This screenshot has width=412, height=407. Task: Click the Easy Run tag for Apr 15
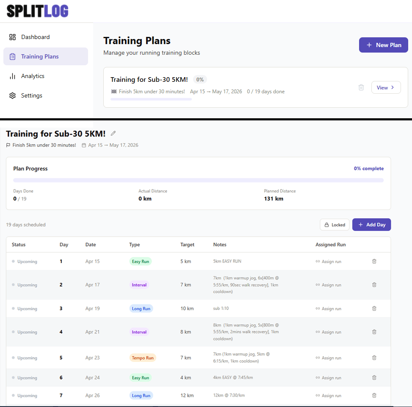(x=140, y=262)
